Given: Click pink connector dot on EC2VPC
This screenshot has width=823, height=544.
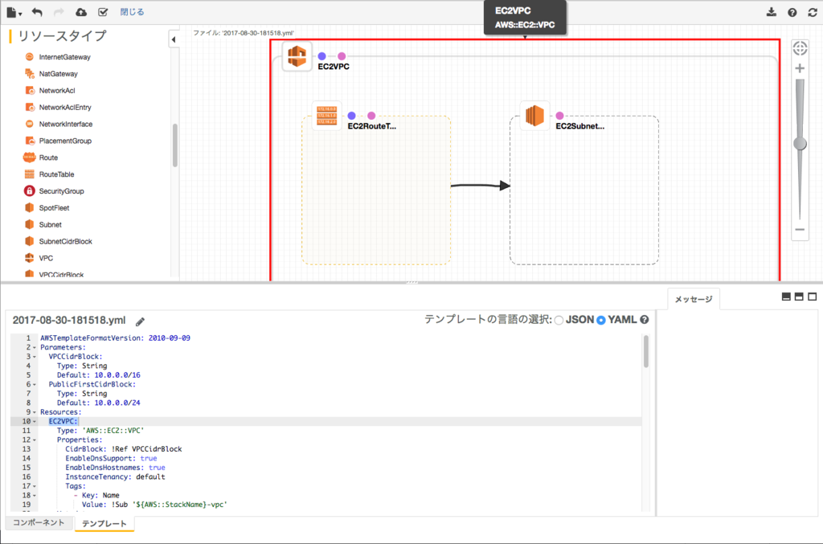Looking at the screenshot, I should [342, 56].
